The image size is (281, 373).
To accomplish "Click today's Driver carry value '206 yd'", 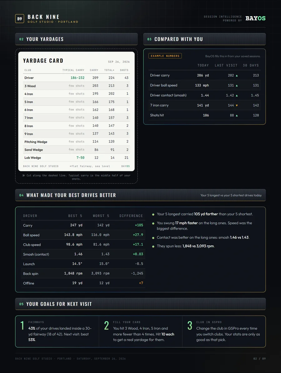I will click(x=203, y=75).
